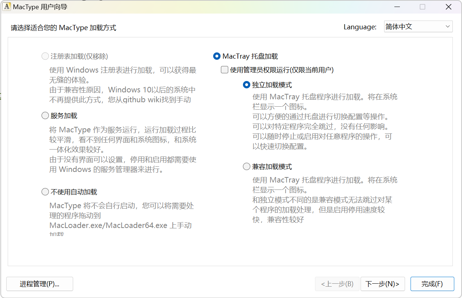Open 进程管理(P)... button
462x298 pixels.
[x=40, y=284]
